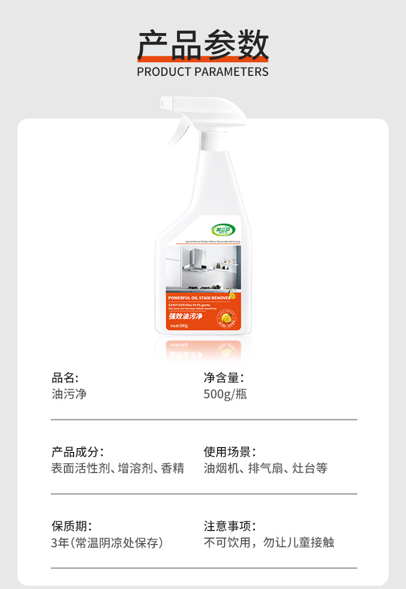This screenshot has height=589, width=406.
Task: Click the 产品成分: field label
Action: coord(77,452)
